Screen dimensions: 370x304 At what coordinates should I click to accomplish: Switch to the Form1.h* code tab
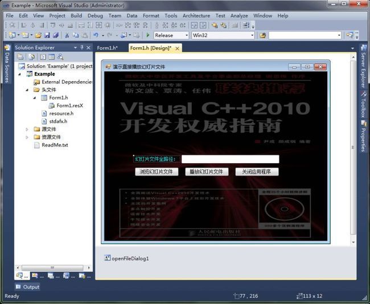point(108,48)
